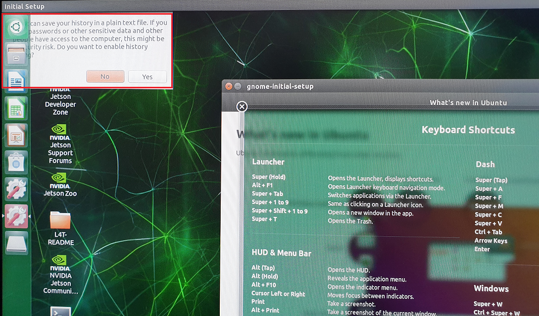Click the 'Super + F' shortcut entry
The image size is (539, 316).
pos(488,197)
